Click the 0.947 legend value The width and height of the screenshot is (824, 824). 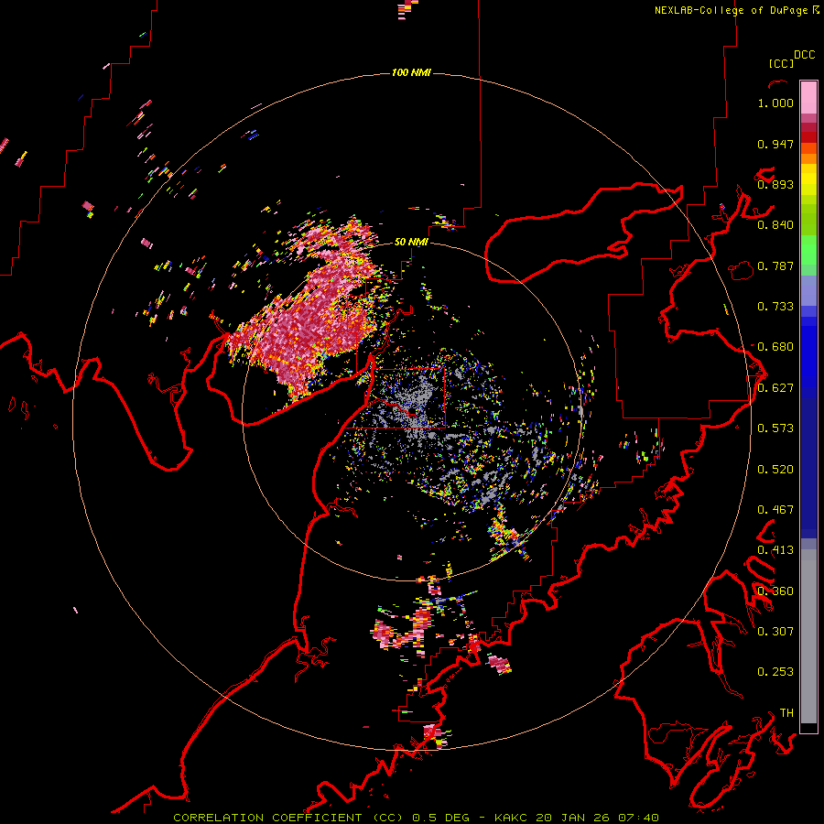click(x=775, y=144)
